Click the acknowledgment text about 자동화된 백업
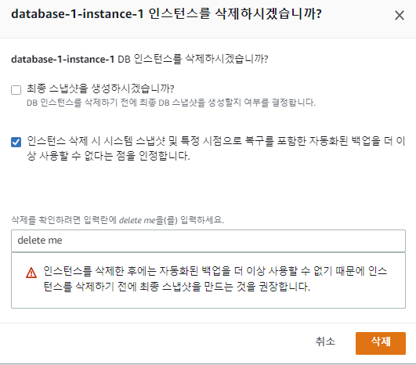This screenshot has height=365, width=416. coord(216,148)
